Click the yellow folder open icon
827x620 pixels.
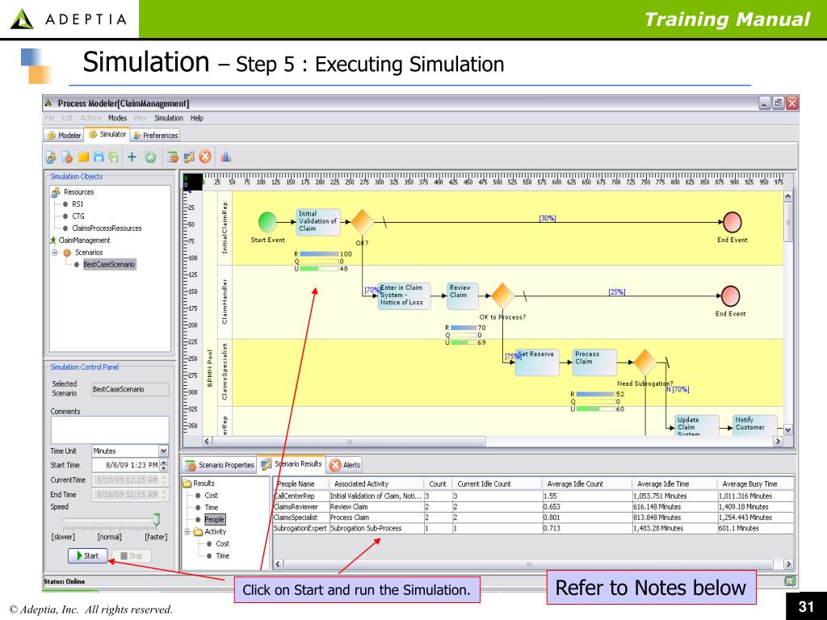(x=83, y=157)
